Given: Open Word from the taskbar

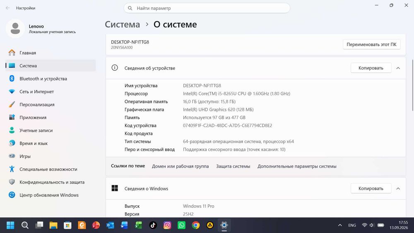Looking at the screenshot, I should 124,225.
